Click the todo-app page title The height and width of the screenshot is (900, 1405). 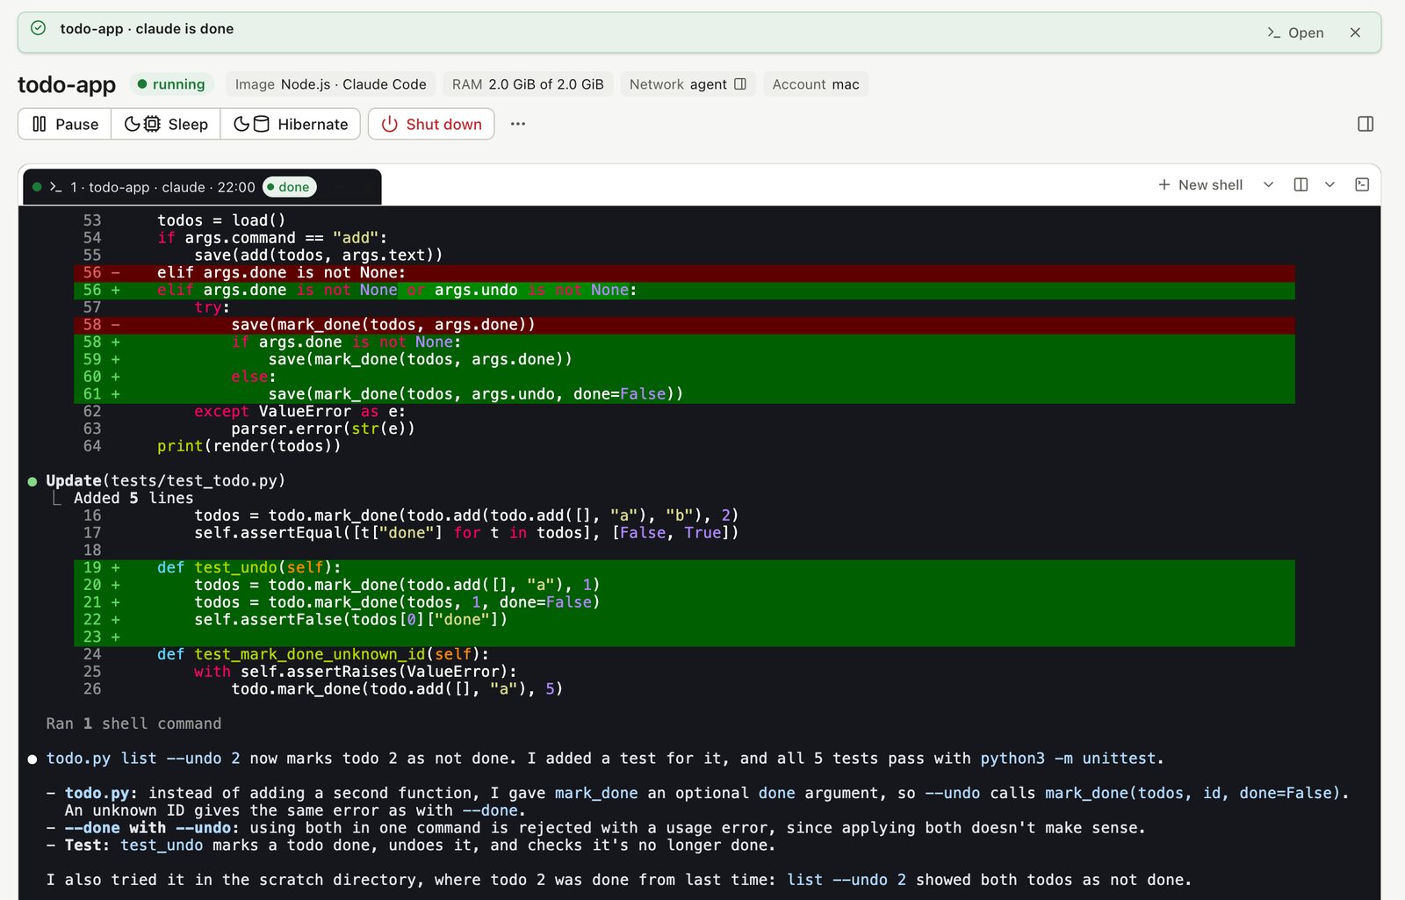(x=67, y=84)
